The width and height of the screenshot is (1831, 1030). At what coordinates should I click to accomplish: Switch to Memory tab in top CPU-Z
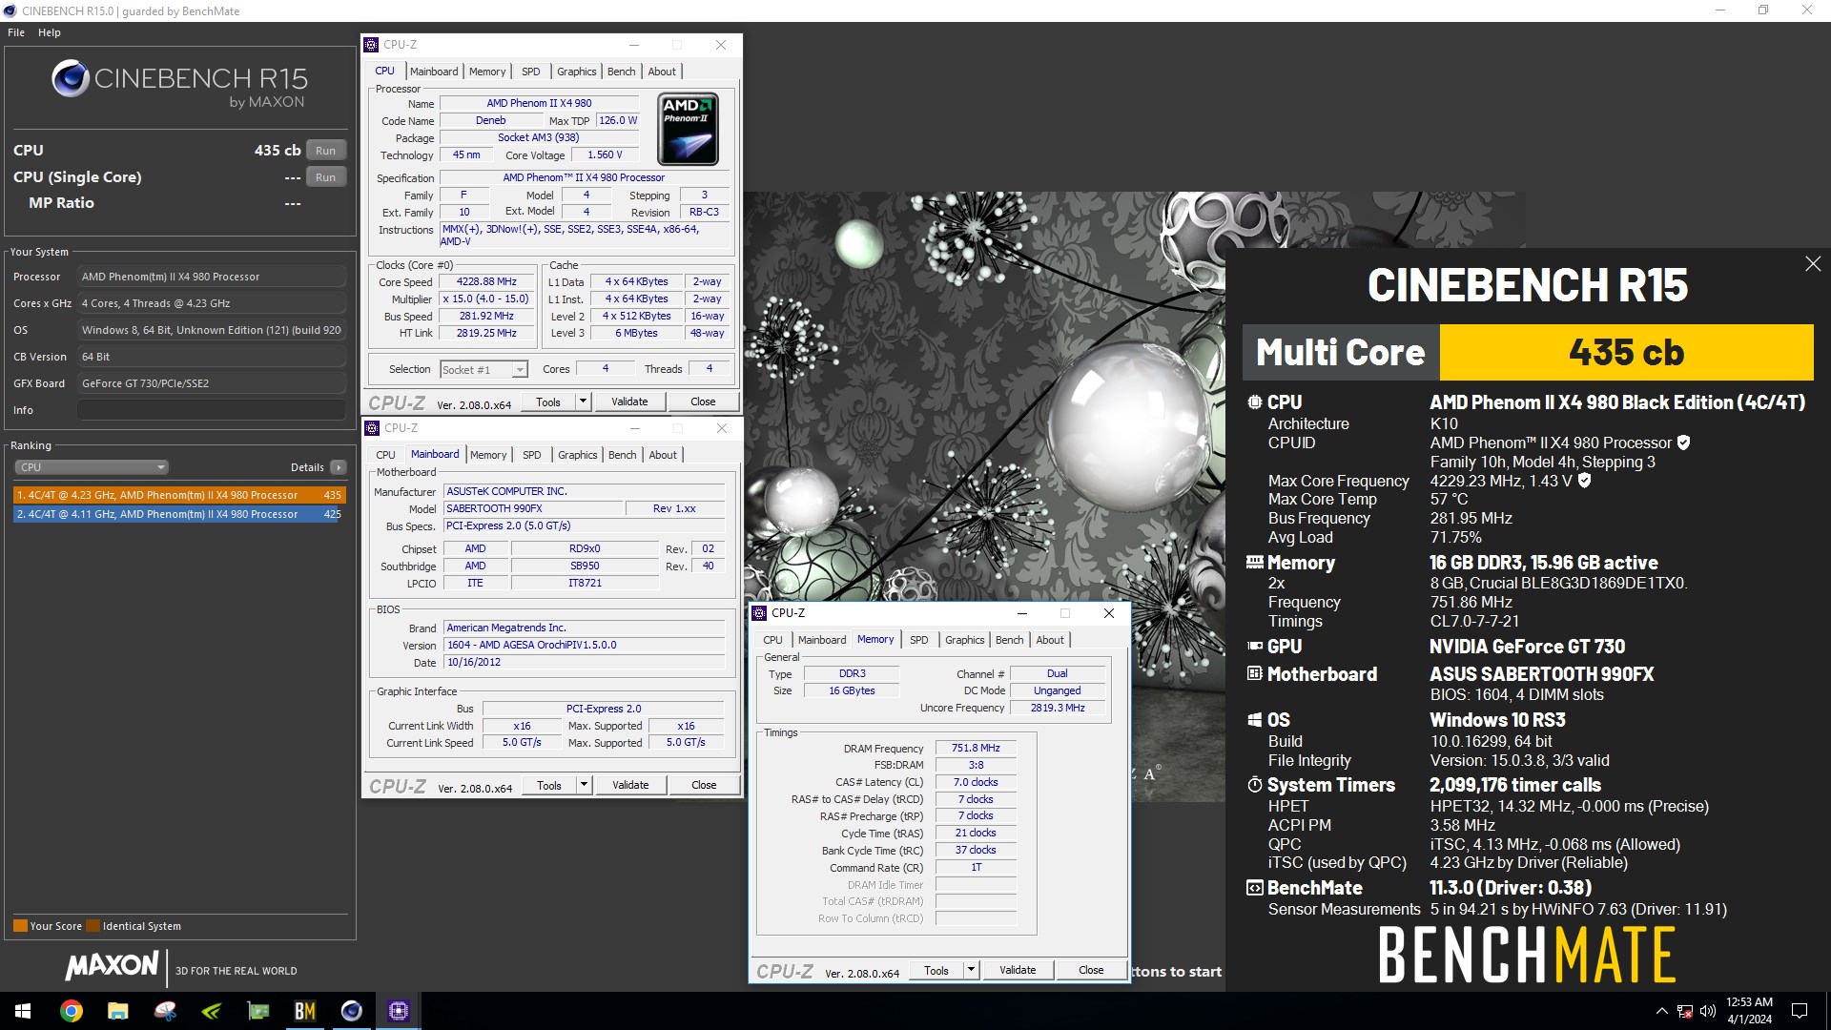(487, 72)
